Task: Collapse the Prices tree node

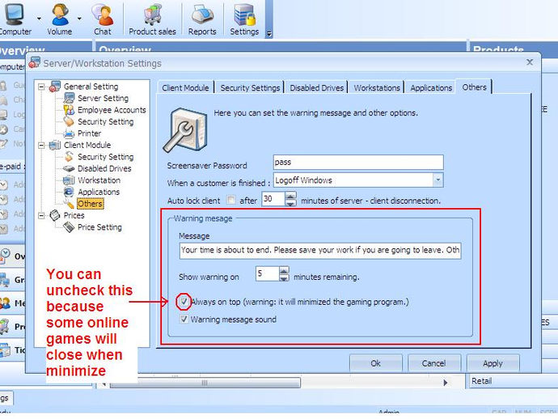Action: coord(41,215)
